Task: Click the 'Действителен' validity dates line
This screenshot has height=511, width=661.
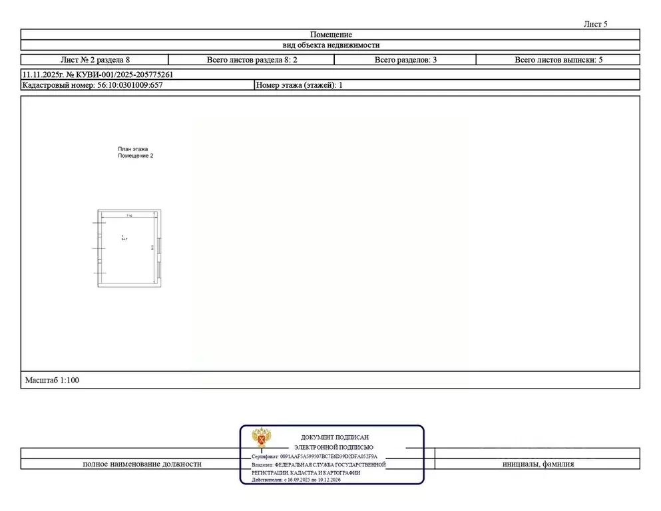Action: [x=296, y=480]
